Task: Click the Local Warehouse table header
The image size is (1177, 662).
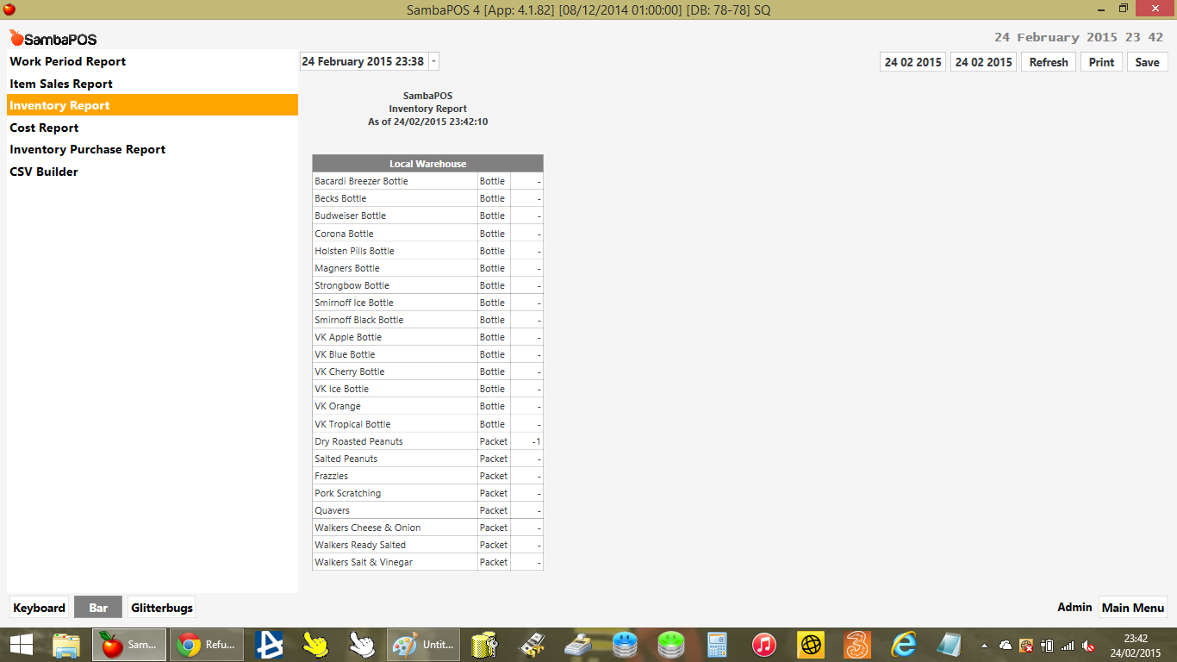Action: pyautogui.click(x=427, y=164)
